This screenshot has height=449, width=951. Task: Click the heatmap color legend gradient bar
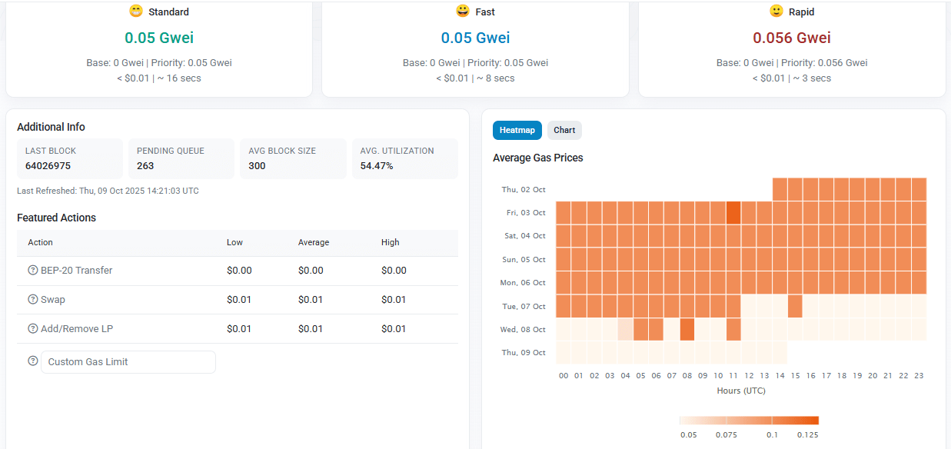point(749,421)
